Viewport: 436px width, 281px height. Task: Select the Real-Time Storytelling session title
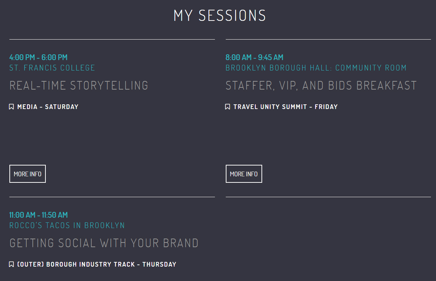coord(79,86)
